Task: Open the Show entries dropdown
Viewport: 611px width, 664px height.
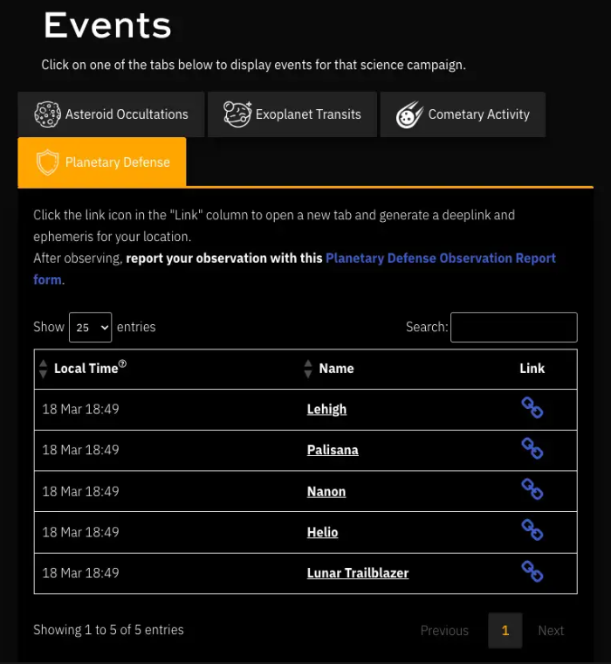Action: tap(91, 327)
